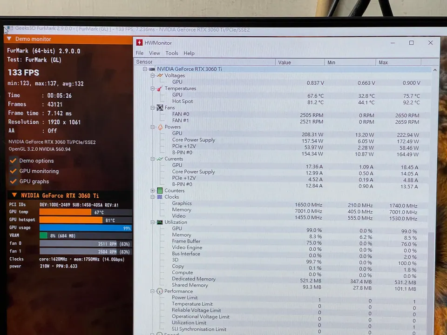The height and width of the screenshot is (335, 447).
Task: Click the Temperatures thermometer icon
Action: [160, 88]
